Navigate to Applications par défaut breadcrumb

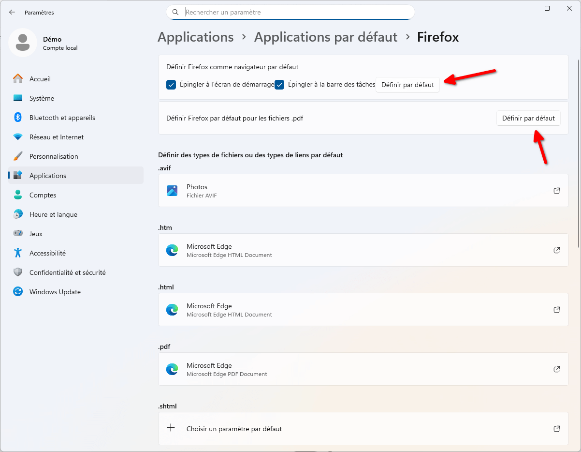[x=325, y=37]
